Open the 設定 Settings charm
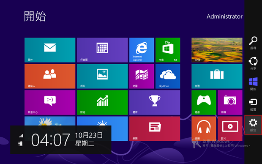Image resolution: width=262 pixels, height=164 pixels. 253,125
